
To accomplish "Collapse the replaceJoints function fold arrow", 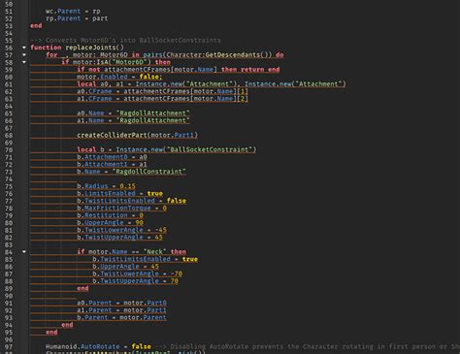I will (24, 48).
